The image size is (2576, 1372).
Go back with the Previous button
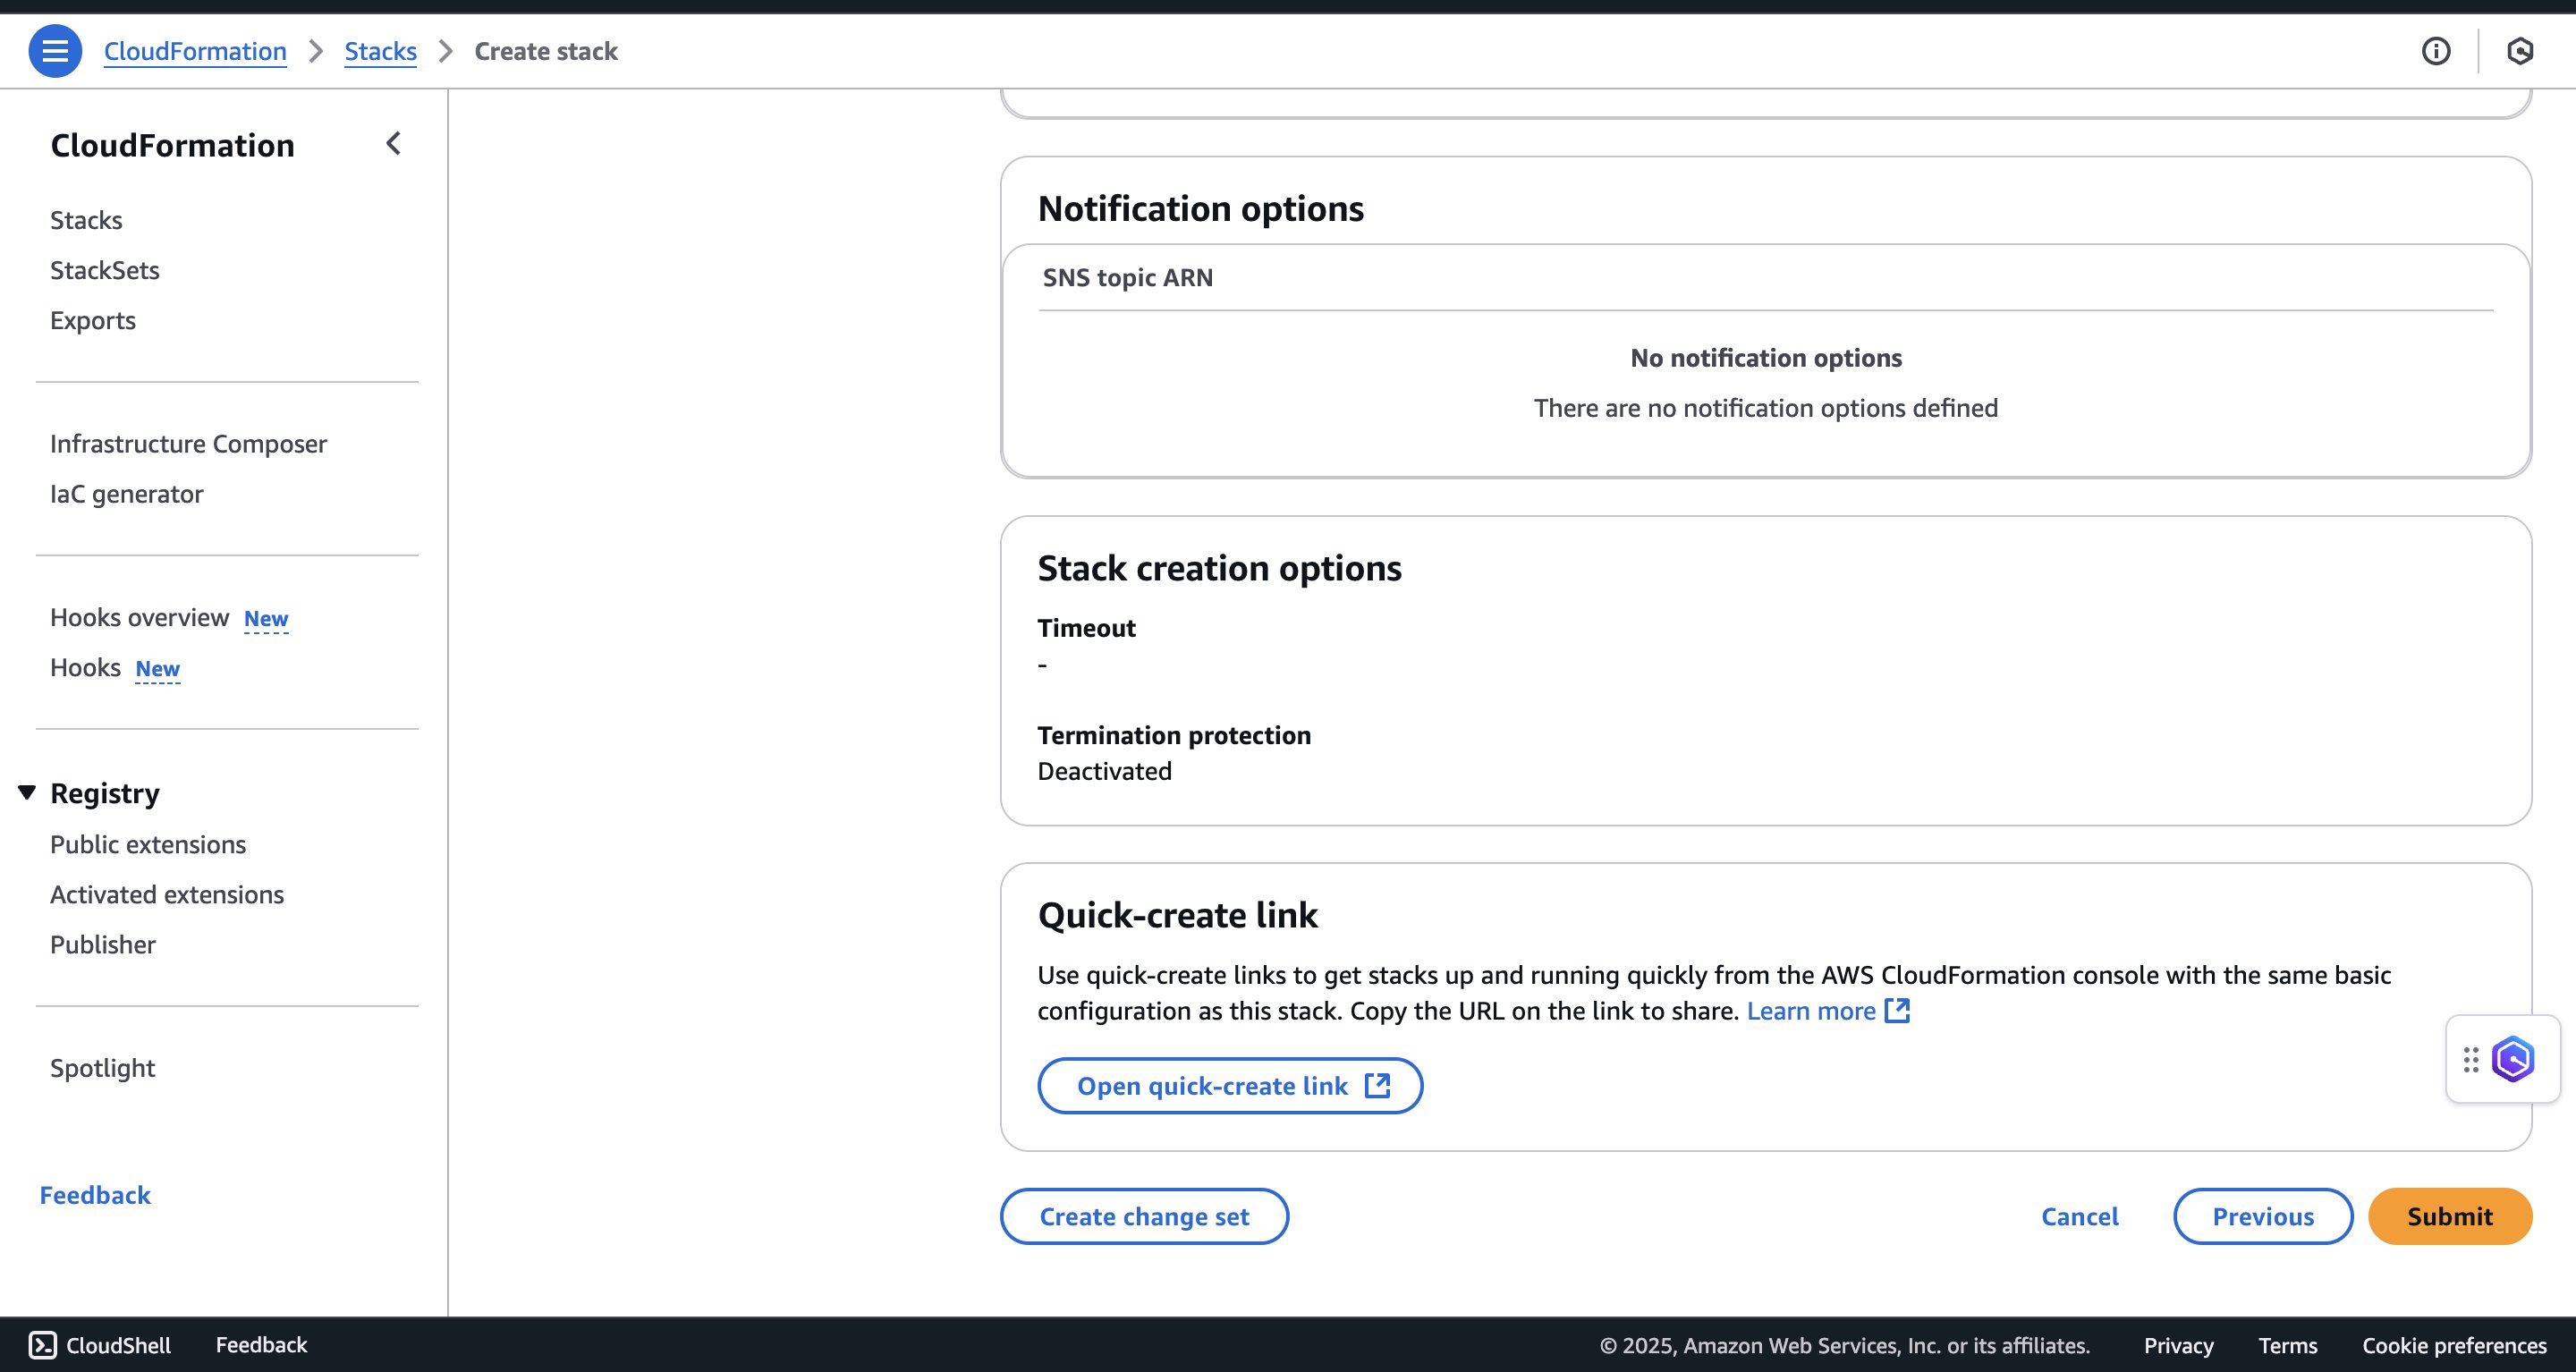tap(2263, 1216)
